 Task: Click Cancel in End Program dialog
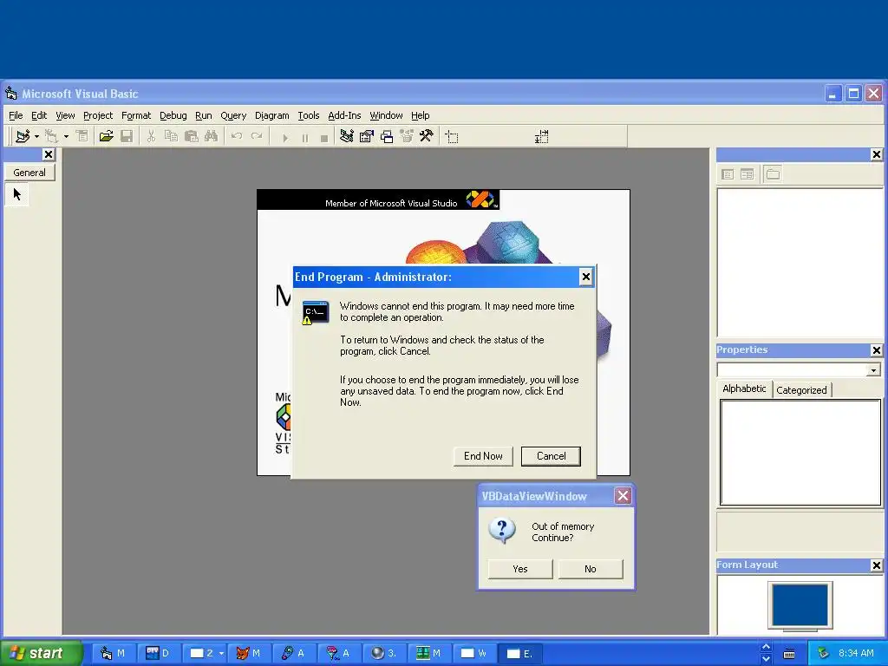[x=551, y=456]
